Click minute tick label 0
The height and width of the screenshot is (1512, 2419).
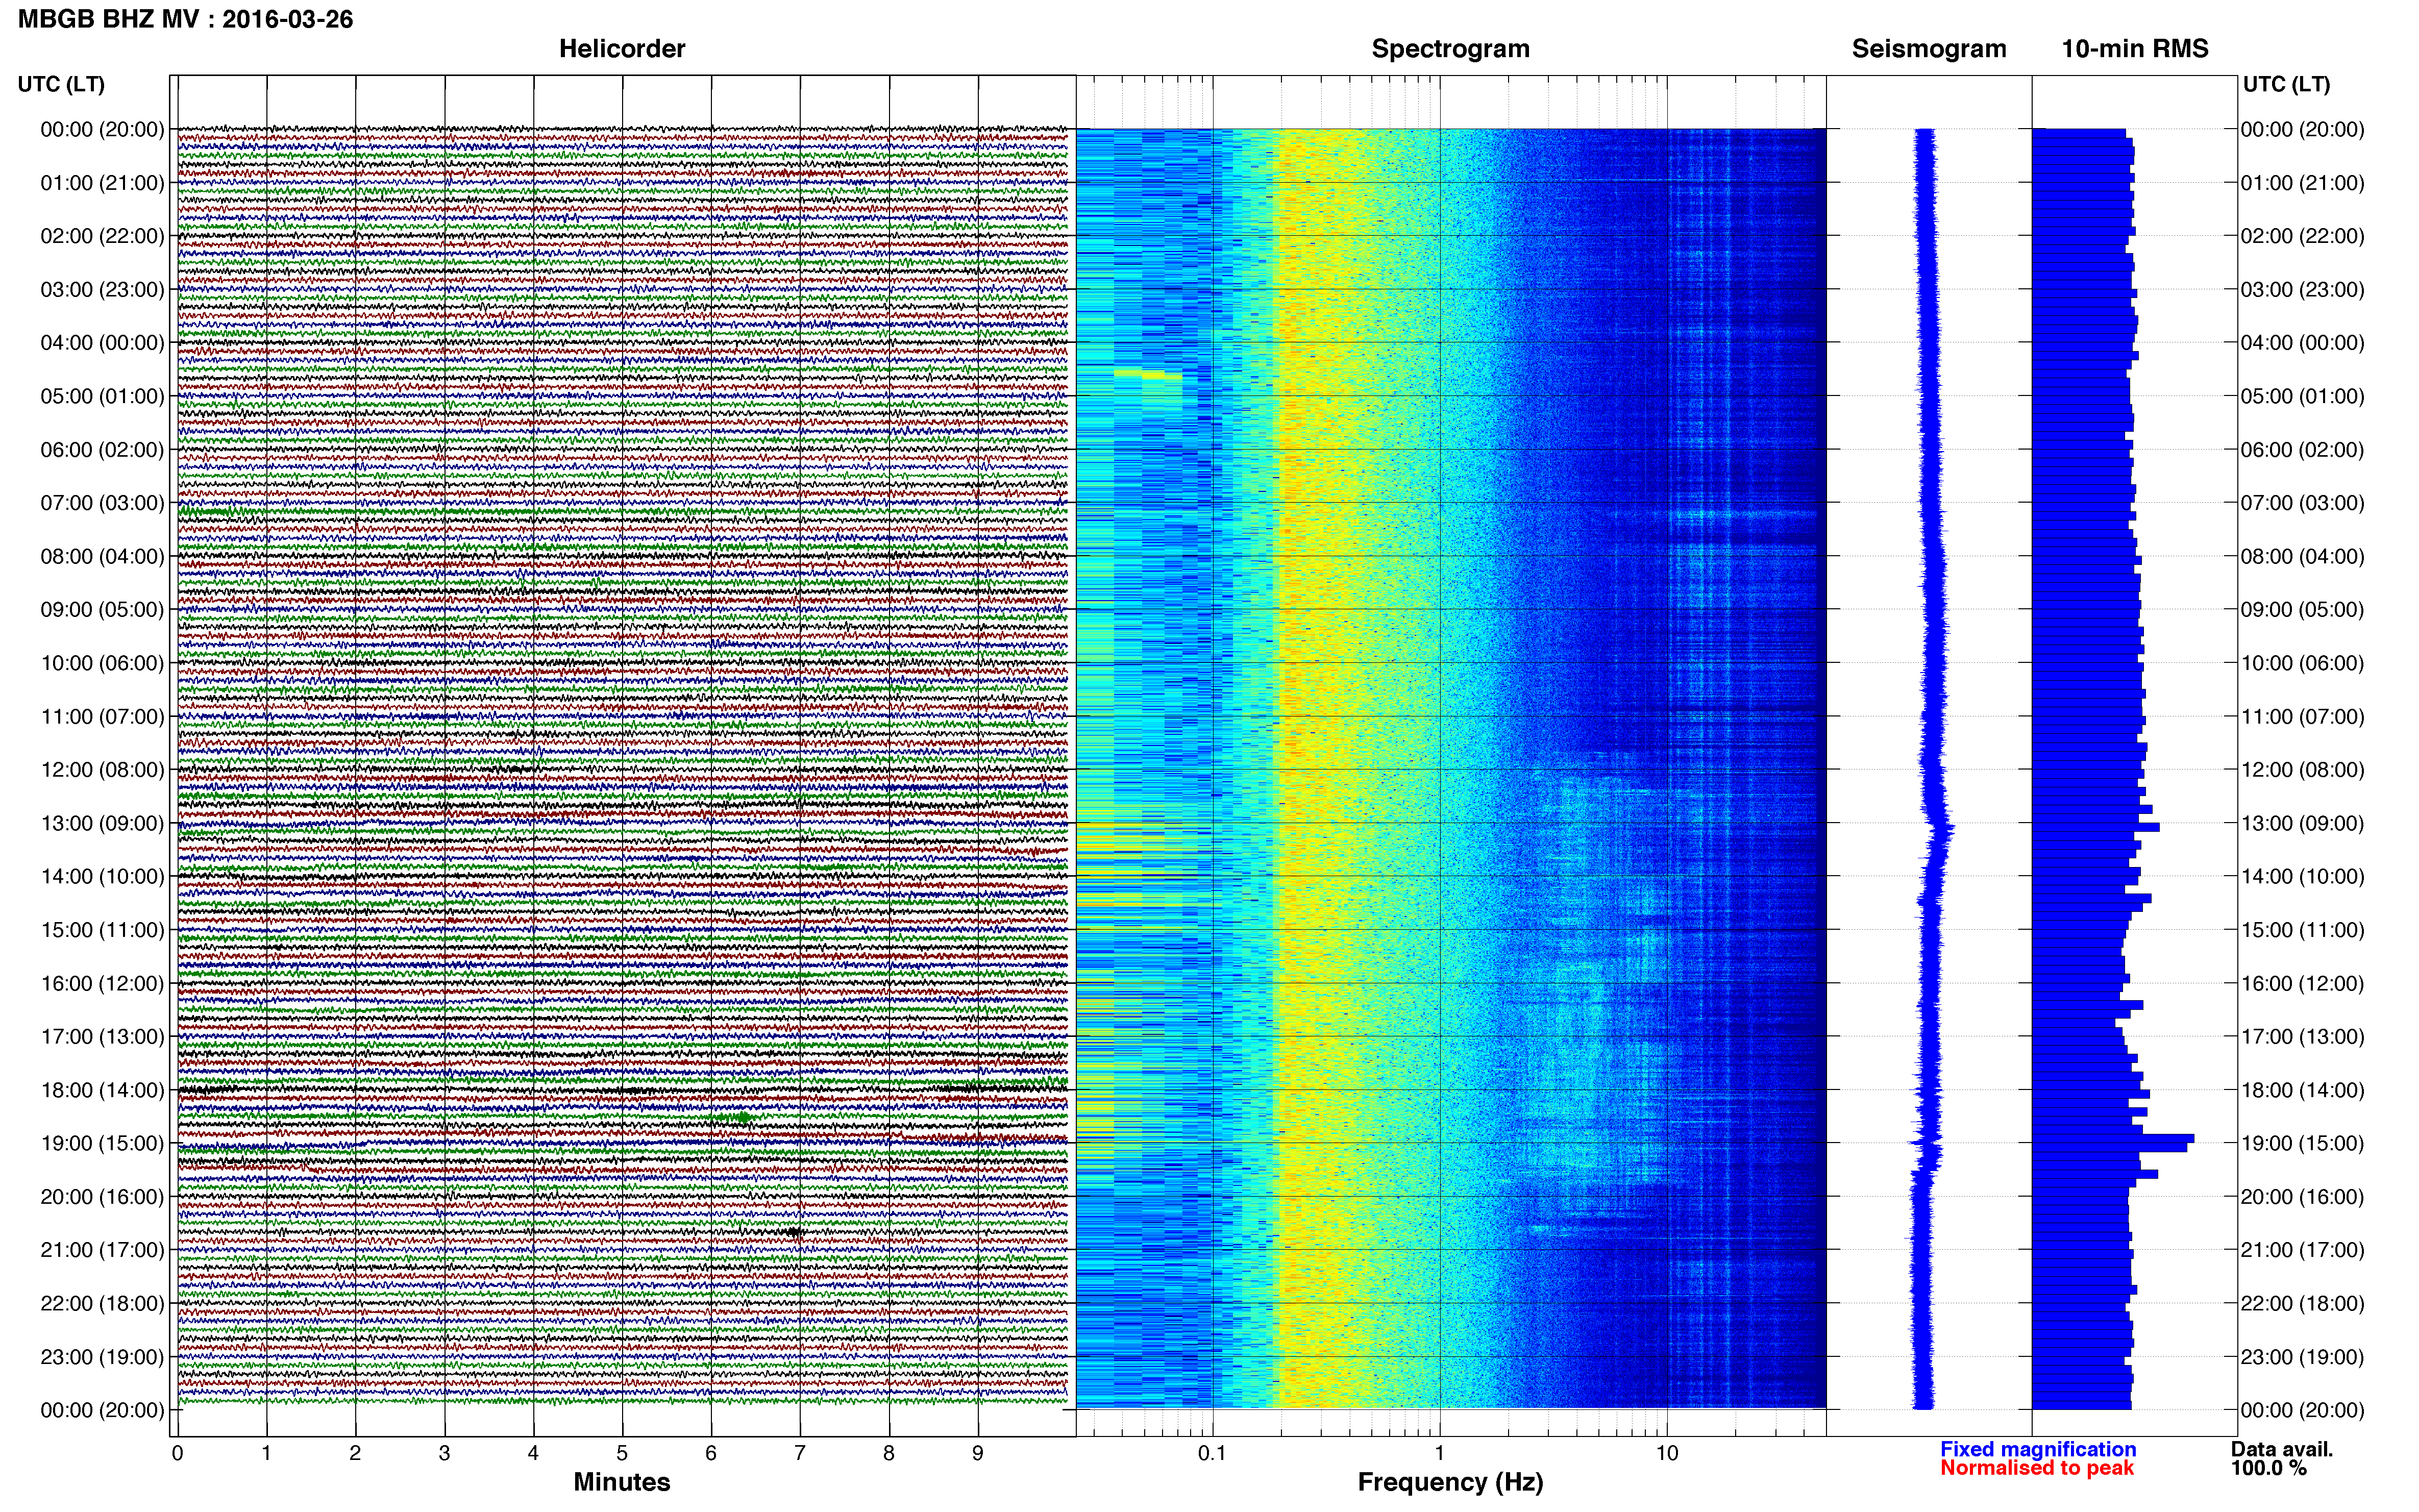[x=177, y=1453]
